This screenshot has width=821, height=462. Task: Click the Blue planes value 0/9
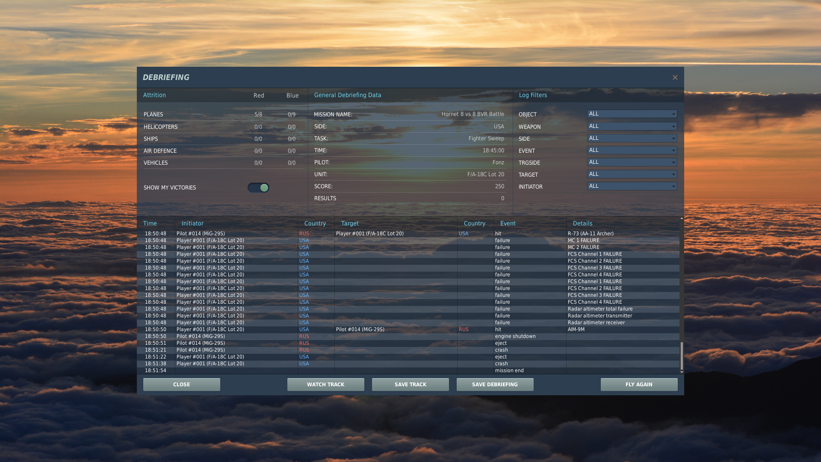pyautogui.click(x=292, y=115)
